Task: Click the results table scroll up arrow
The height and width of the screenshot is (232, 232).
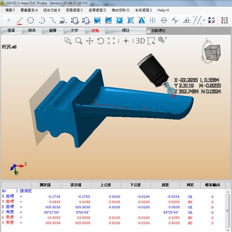Action: pos(228,192)
